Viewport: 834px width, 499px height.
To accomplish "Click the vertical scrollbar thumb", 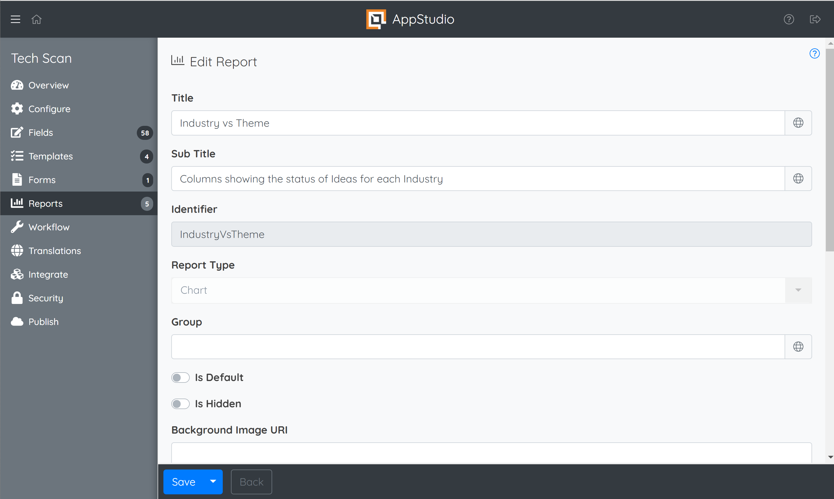I will [830, 149].
